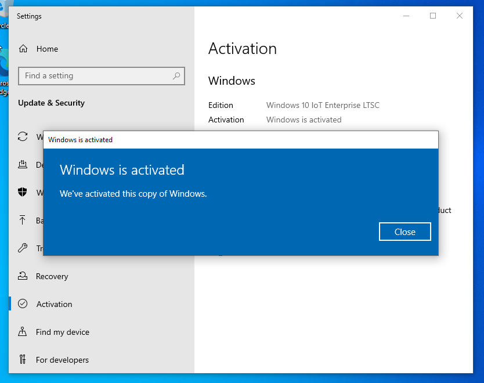Maximize the Settings window
Viewport: 484px width, 383px height.
click(x=433, y=16)
